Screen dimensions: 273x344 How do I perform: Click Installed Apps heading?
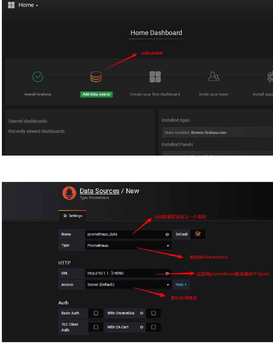click(x=176, y=120)
